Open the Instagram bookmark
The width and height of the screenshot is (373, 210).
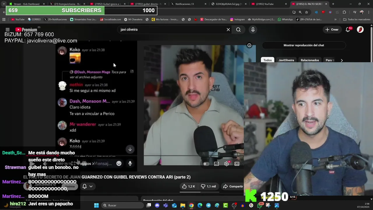[237, 20]
